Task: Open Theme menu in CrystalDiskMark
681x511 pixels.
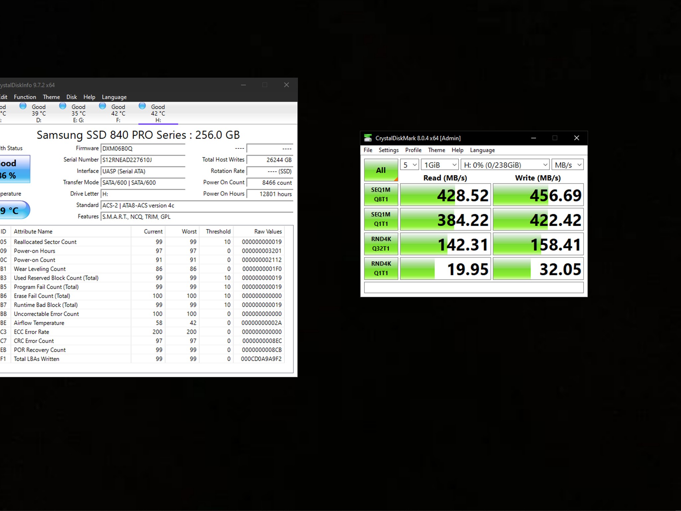Action: pyautogui.click(x=436, y=150)
